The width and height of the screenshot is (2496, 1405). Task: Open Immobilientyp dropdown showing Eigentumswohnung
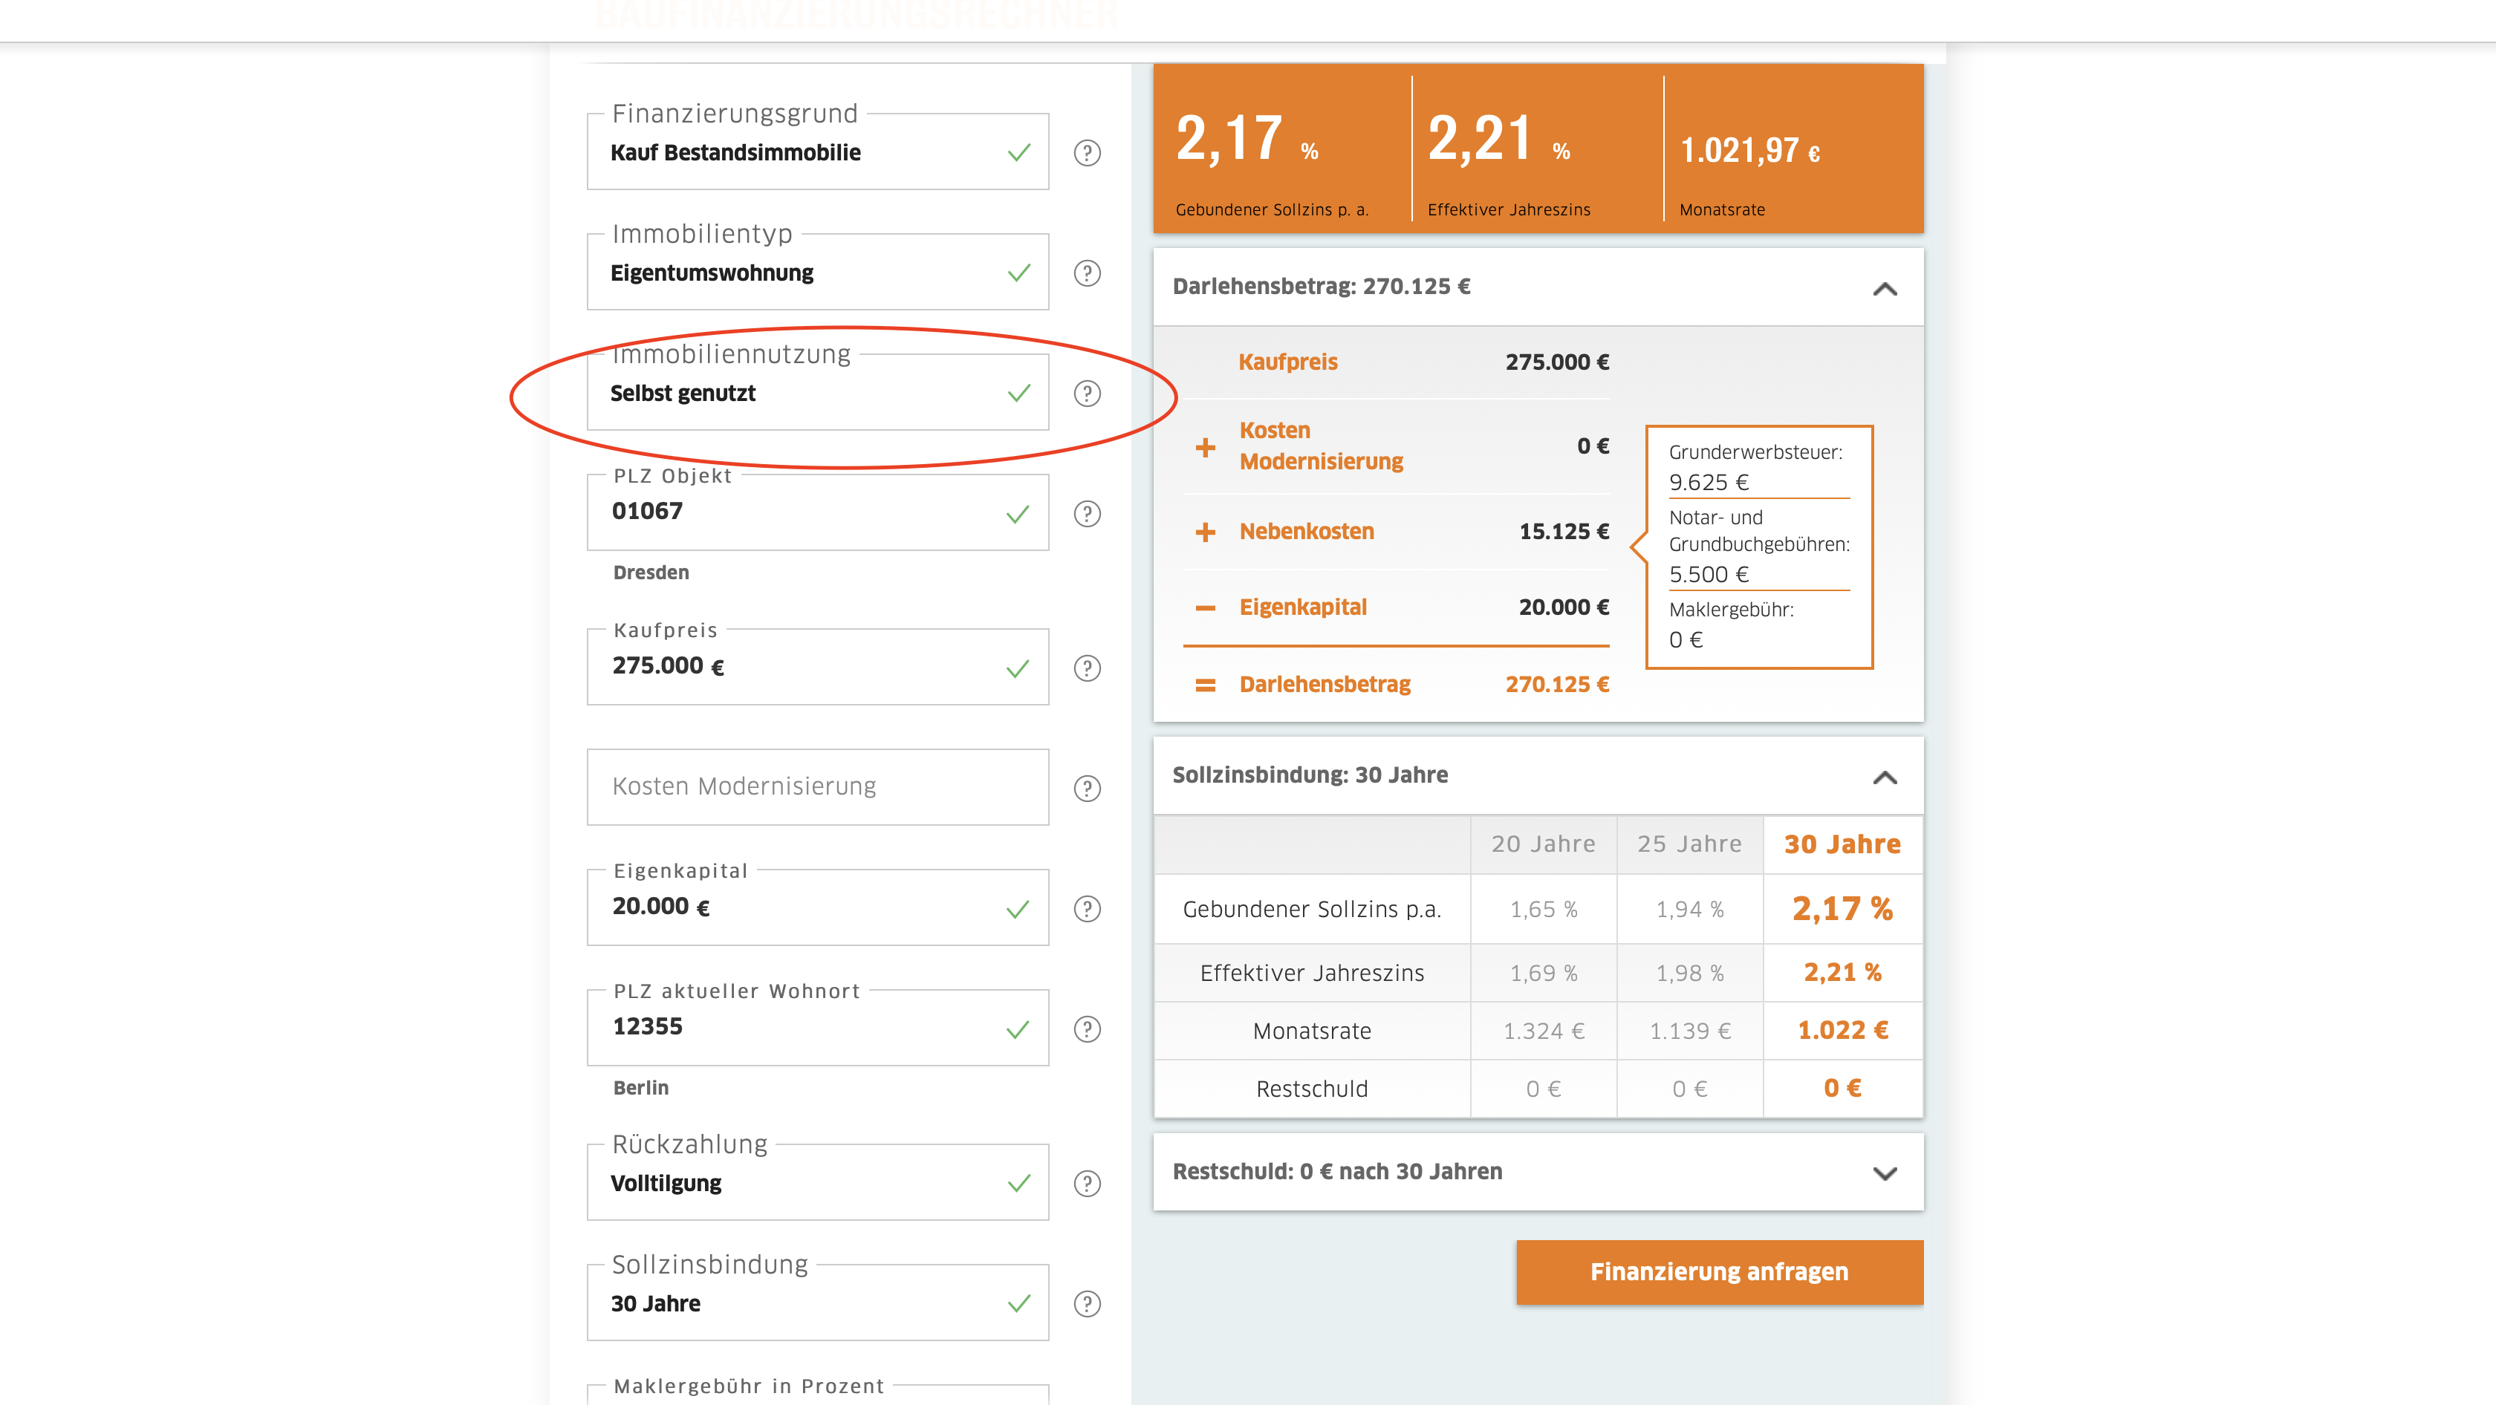[x=817, y=273]
